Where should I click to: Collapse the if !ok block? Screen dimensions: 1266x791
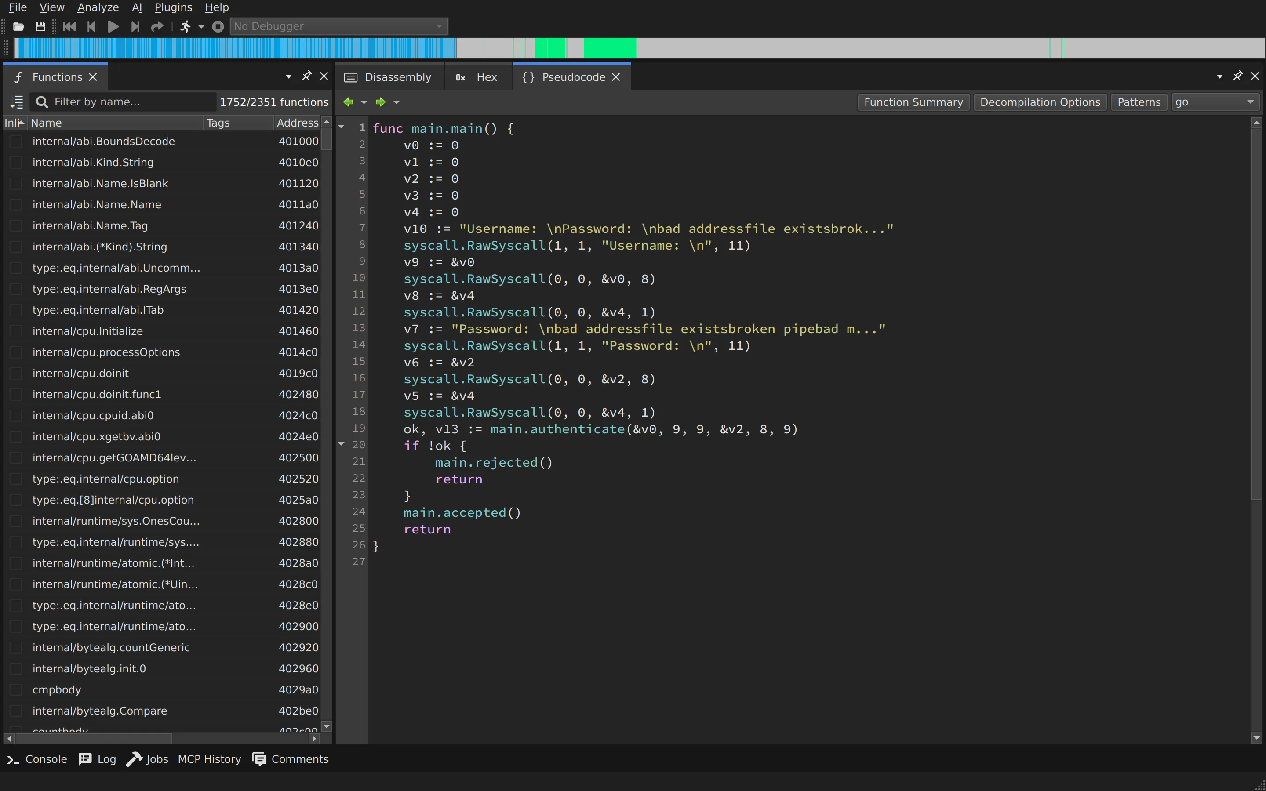click(341, 444)
